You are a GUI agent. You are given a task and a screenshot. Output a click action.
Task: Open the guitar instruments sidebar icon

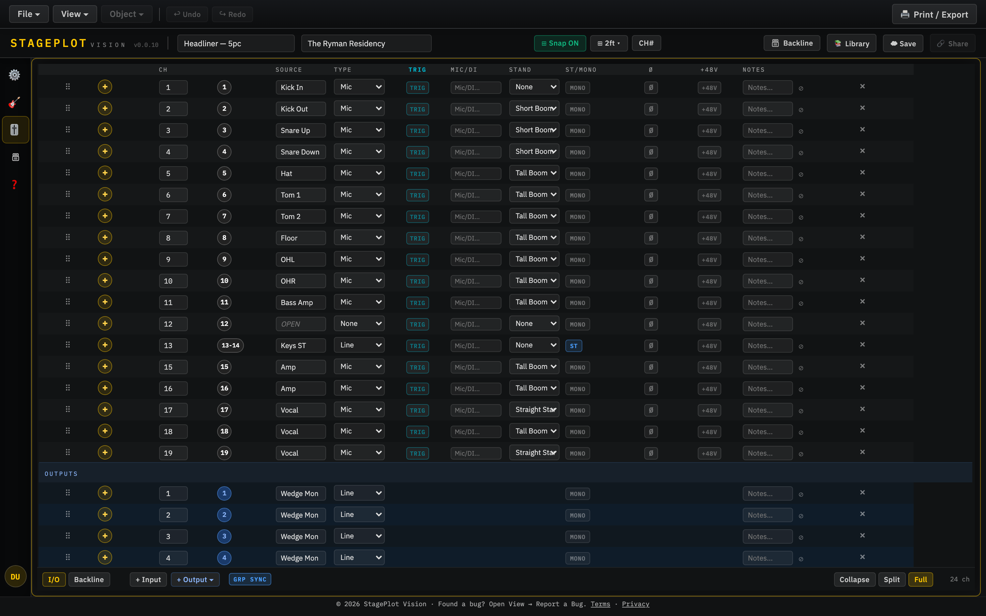tap(15, 102)
